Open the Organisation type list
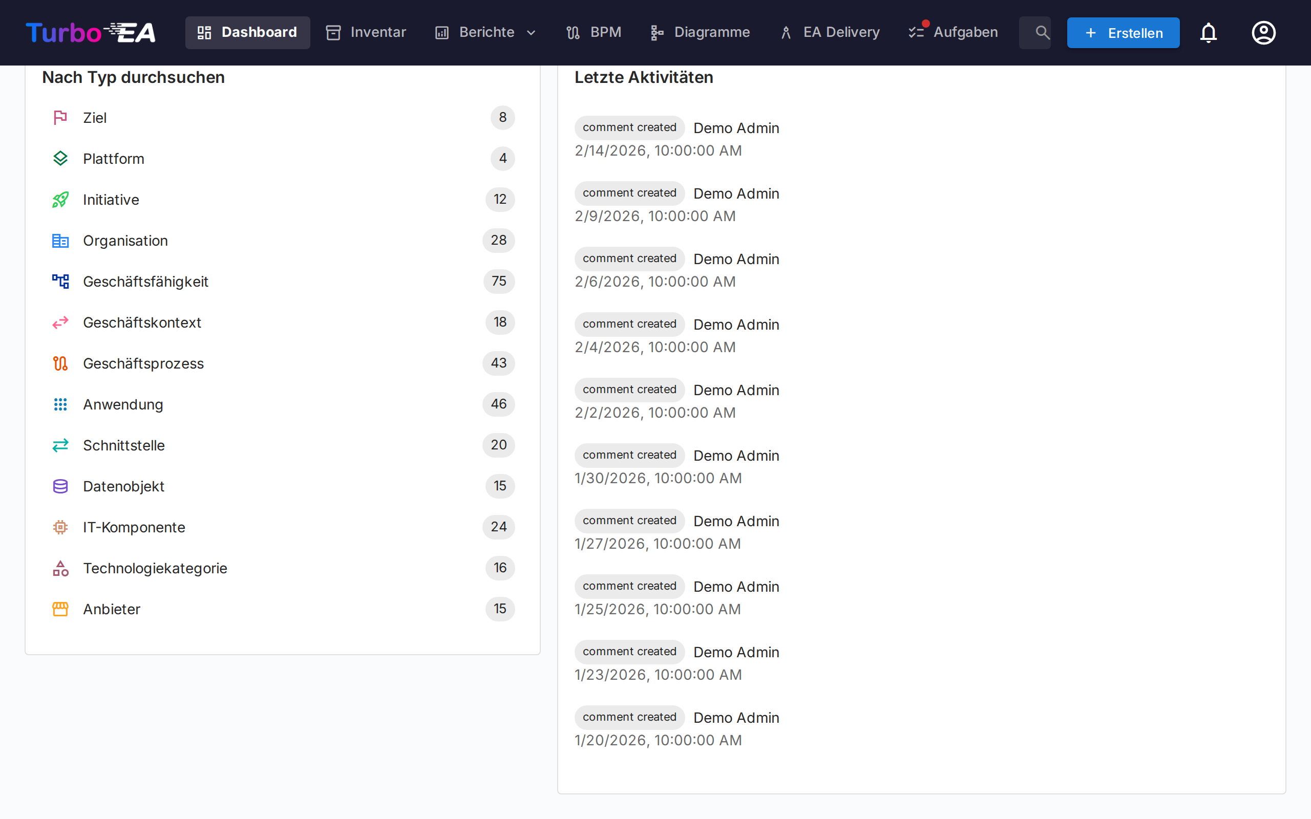 (125, 241)
